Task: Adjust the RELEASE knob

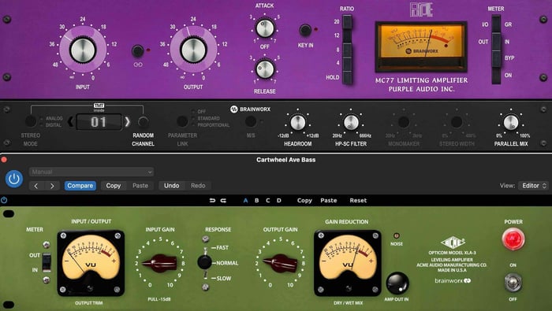Action: point(265,68)
